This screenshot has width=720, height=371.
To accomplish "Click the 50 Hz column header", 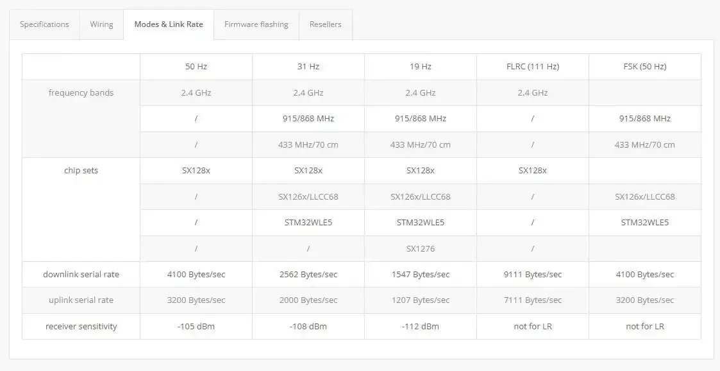I will (x=196, y=67).
